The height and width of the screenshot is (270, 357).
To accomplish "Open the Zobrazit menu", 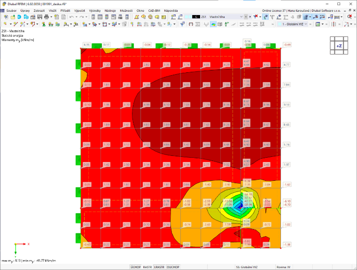I will (39, 10).
